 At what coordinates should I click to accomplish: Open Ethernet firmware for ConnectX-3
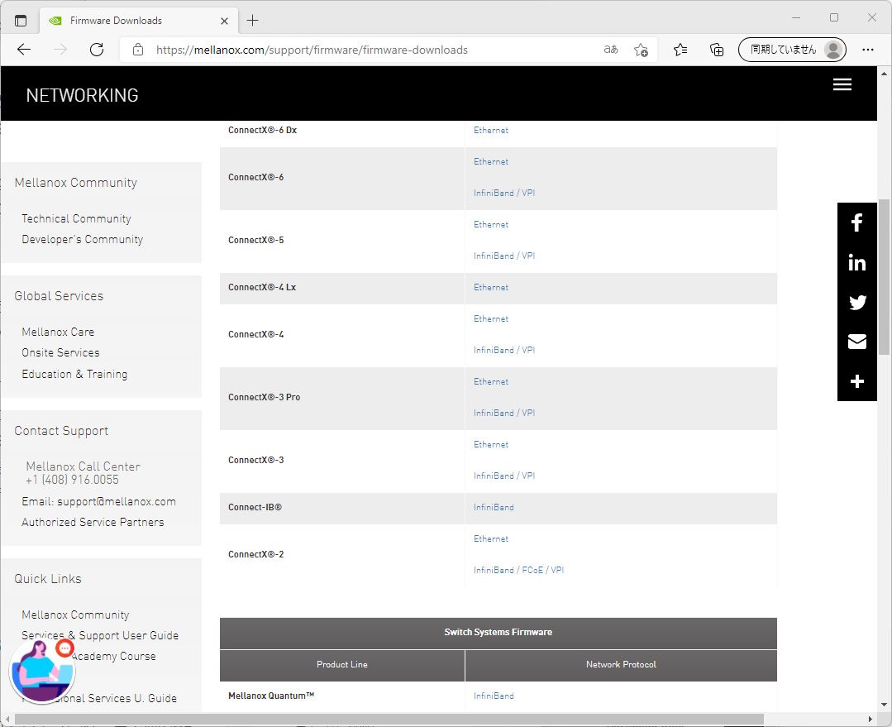pyautogui.click(x=491, y=445)
